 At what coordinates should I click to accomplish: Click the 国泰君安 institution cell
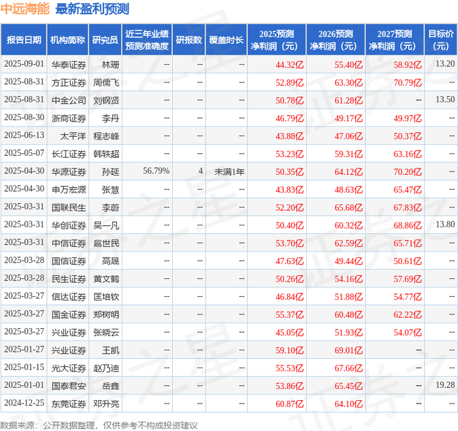pyautogui.click(x=69, y=386)
